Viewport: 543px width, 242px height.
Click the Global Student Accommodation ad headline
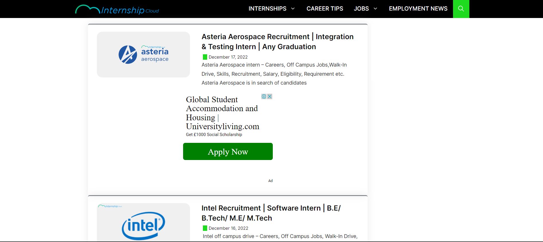222,113
